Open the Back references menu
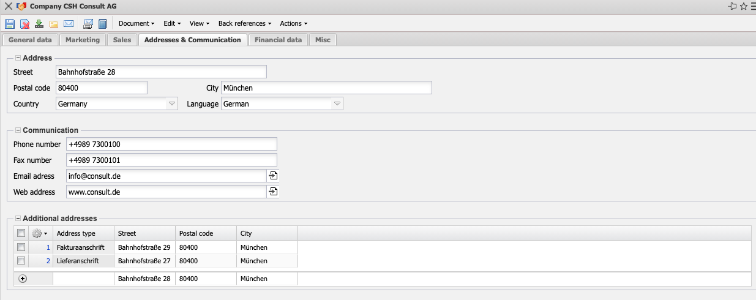The width and height of the screenshot is (756, 300). click(244, 23)
